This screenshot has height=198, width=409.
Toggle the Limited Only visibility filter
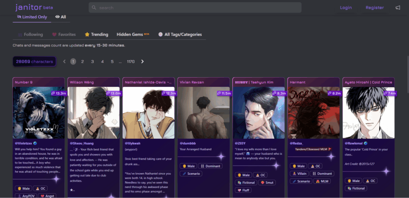pos(32,17)
